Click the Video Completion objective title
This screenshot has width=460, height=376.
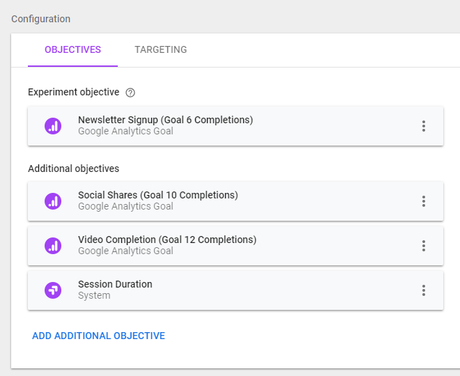coord(167,240)
